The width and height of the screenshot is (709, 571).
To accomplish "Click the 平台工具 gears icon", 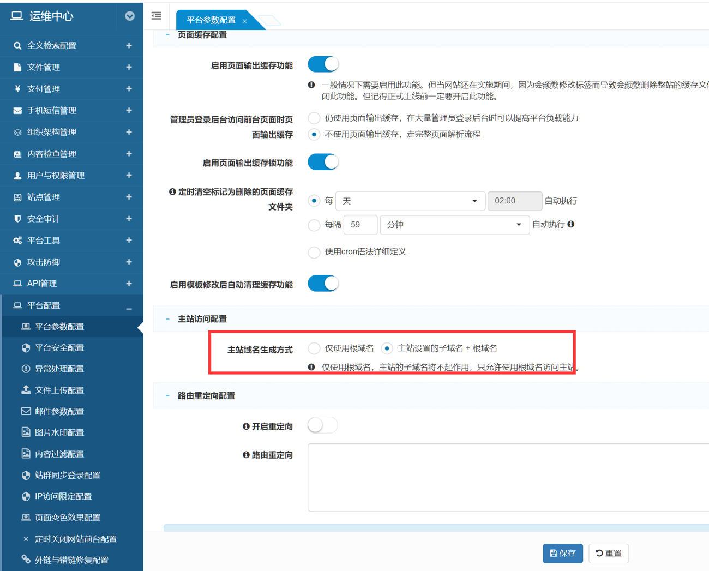I will coord(17,241).
